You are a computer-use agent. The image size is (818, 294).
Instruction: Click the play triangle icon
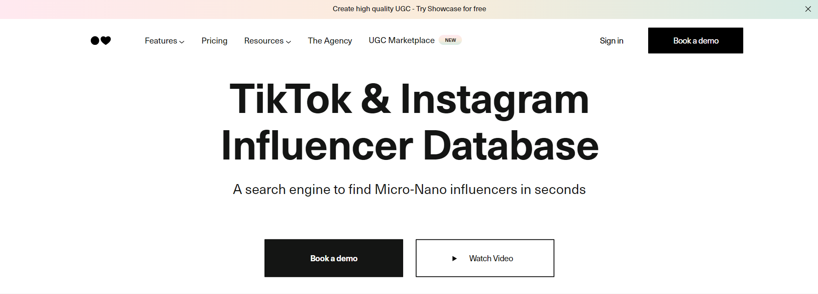point(454,259)
